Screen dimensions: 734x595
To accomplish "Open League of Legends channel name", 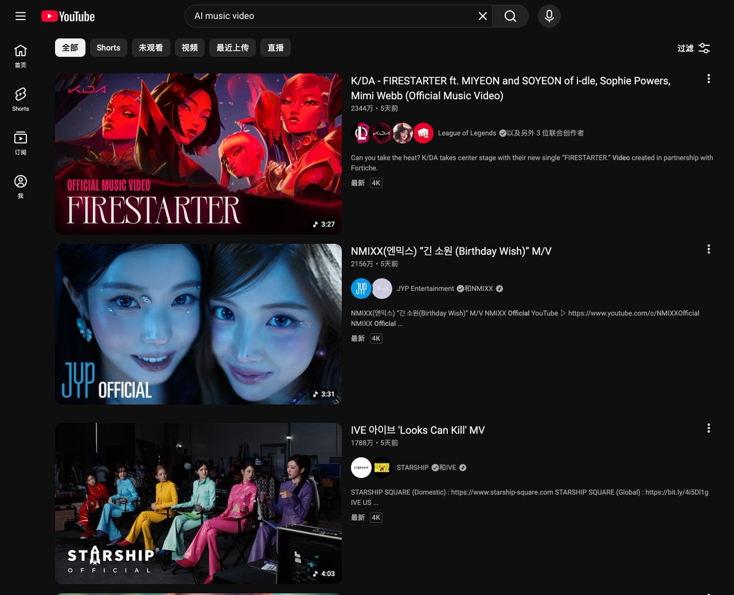I will tap(467, 133).
